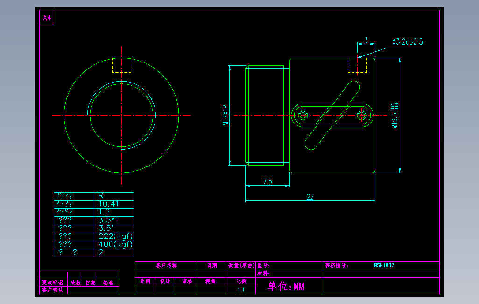479x304 pixels.
Task: Click the dimension value 3 above the hole
Action: coord(366,40)
